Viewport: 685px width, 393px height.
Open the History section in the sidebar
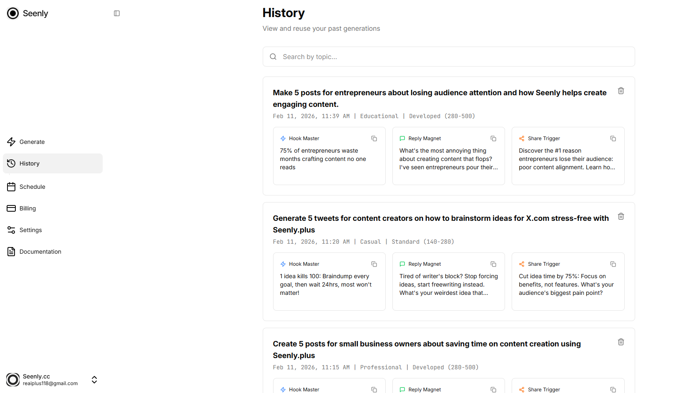29,163
